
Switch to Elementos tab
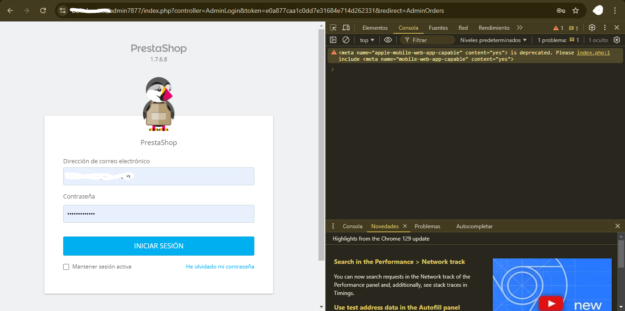(x=375, y=28)
